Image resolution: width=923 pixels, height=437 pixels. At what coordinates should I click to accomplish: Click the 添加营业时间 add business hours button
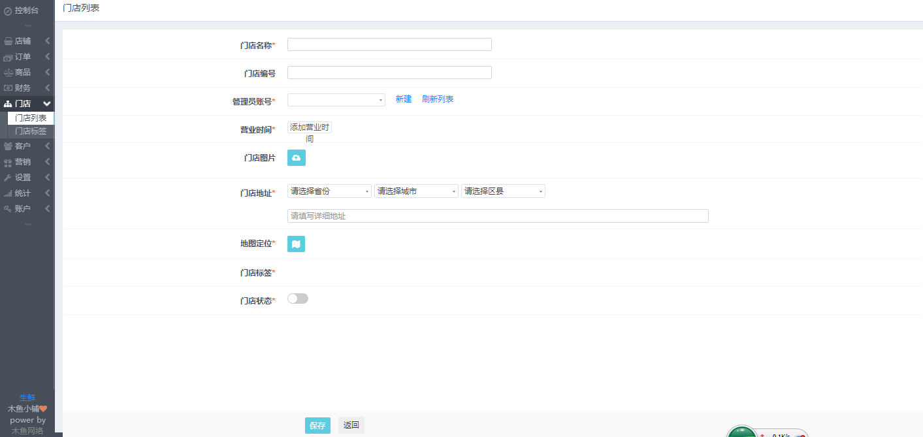(310, 128)
